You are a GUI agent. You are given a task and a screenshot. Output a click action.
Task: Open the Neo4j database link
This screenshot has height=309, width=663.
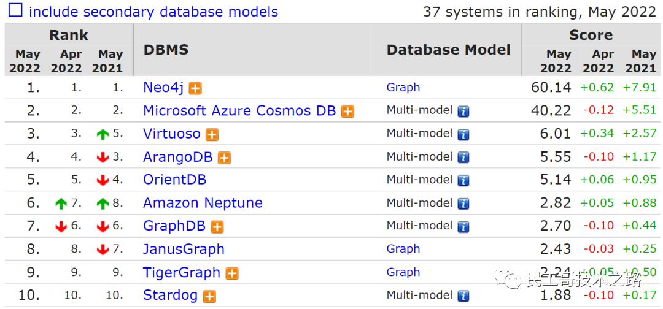point(163,88)
